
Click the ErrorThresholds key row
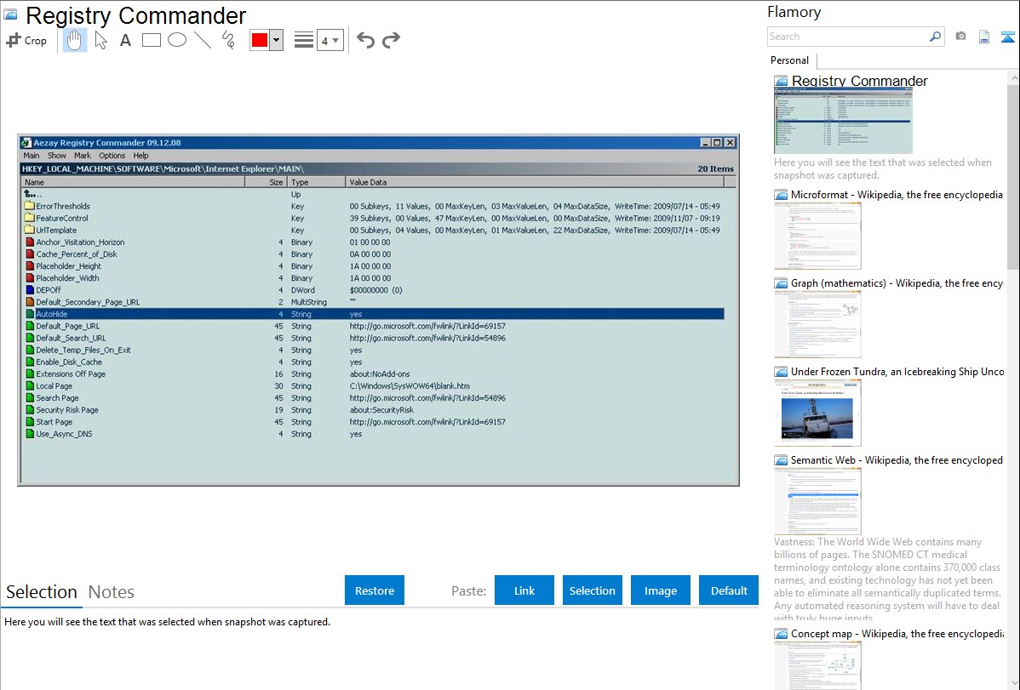point(373,206)
